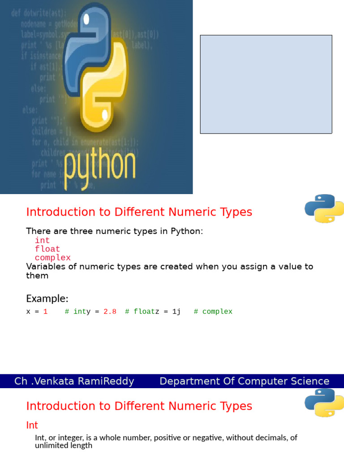Click the large Python cover image
Screen dimensions: 344x459
tap(96, 97)
